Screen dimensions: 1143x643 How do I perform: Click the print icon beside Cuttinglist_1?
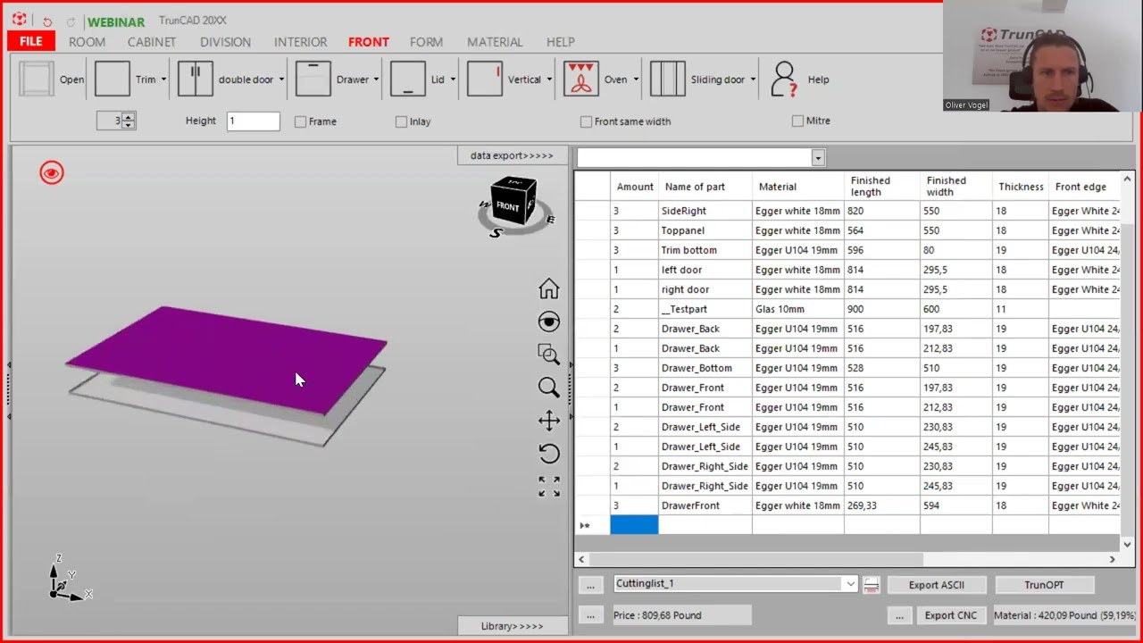coord(872,584)
